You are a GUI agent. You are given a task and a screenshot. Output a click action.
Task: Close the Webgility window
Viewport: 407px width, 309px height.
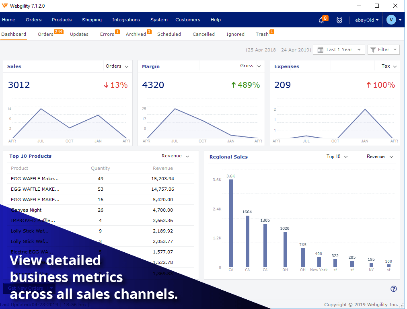click(395, 6)
